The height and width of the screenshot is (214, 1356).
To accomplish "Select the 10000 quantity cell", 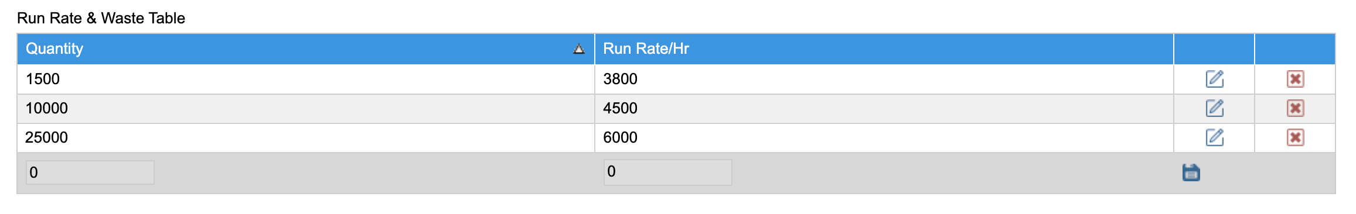I will (x=306, y=108).
